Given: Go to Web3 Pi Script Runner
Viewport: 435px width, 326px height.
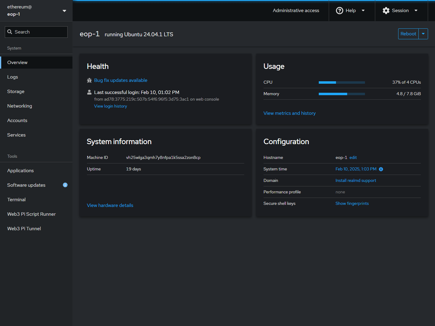Looking at the screenshot, I should [31, 214].
